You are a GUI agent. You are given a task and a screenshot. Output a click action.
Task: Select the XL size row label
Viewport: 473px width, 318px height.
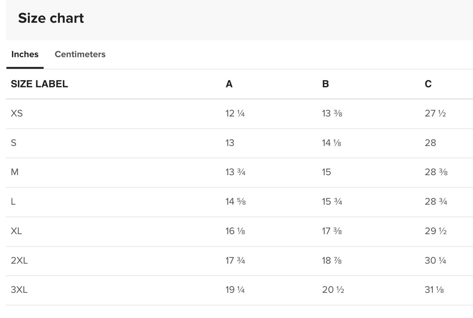(x=16, y=231)
